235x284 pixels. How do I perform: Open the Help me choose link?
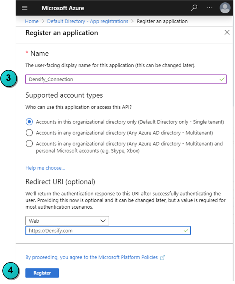click(x=45, y=168)
